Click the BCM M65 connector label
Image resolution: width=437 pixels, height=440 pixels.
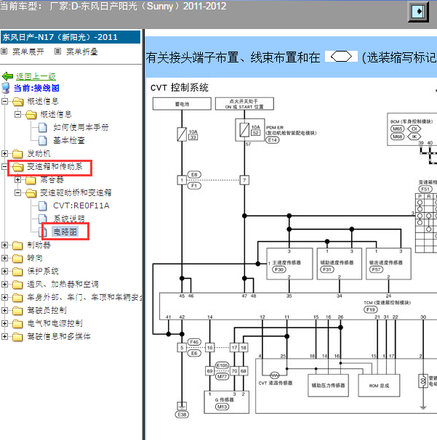coord(397,129)
